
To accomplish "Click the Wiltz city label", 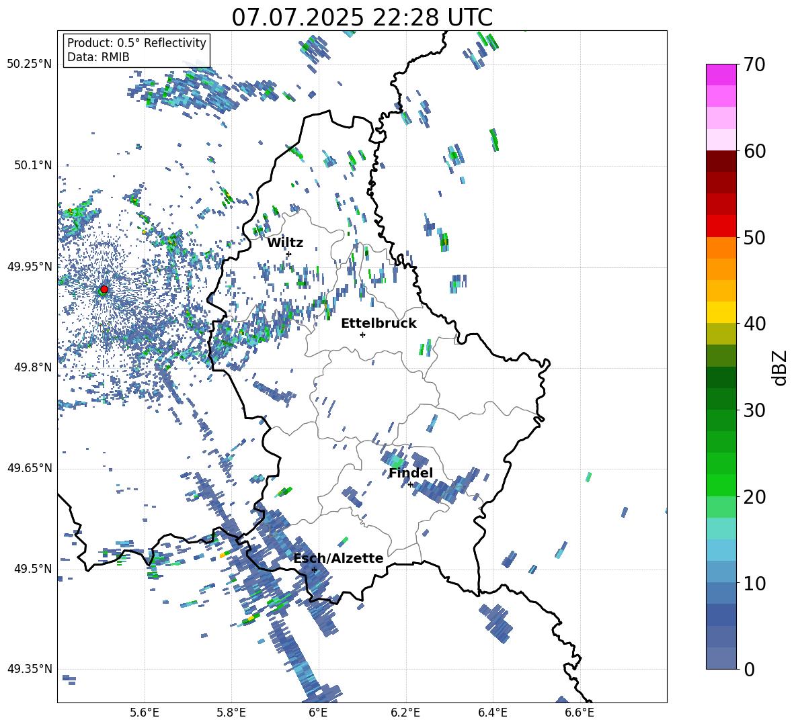I will tap(285, 243).
